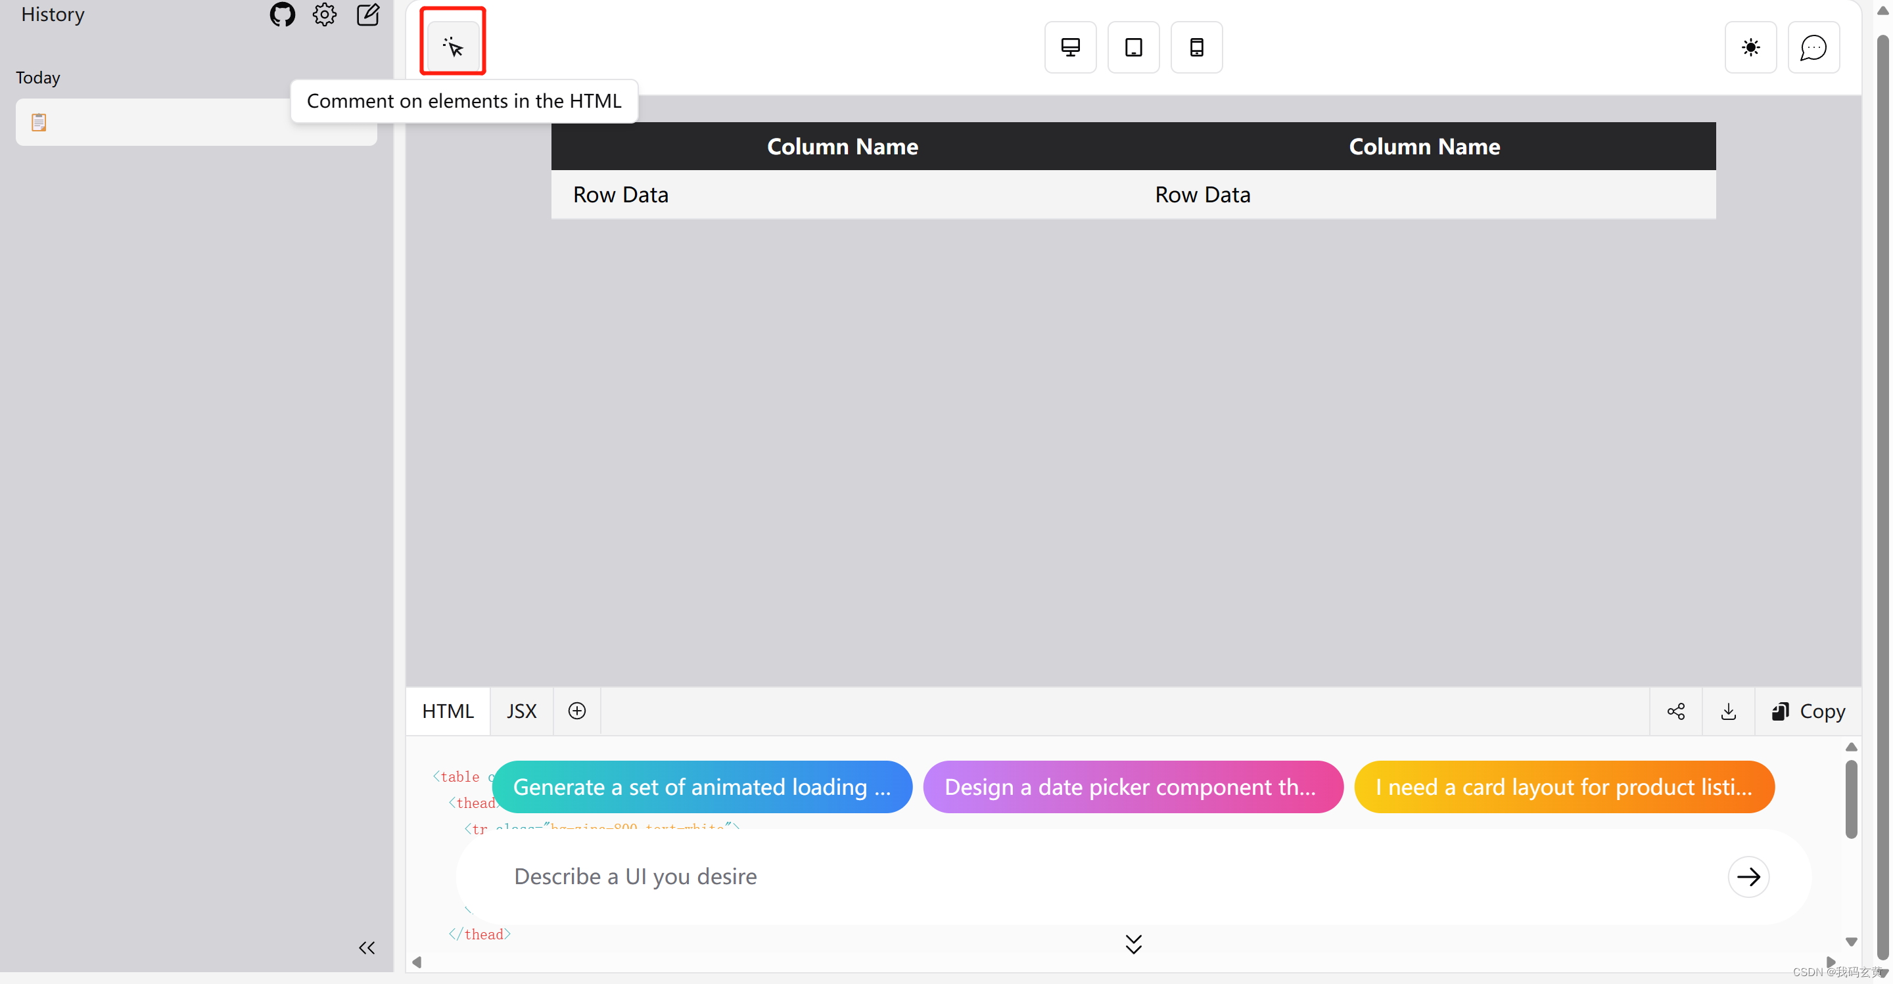The image size is (1893, 984).
Task: Open the chat bubble panel icon
Action: coord(1813,47)
